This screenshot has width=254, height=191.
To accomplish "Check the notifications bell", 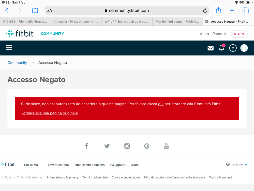I will 221,48.
